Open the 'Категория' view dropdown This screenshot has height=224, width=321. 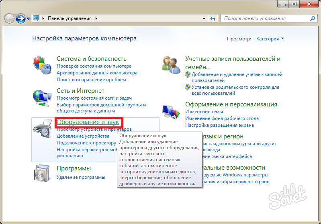[270, 39]
